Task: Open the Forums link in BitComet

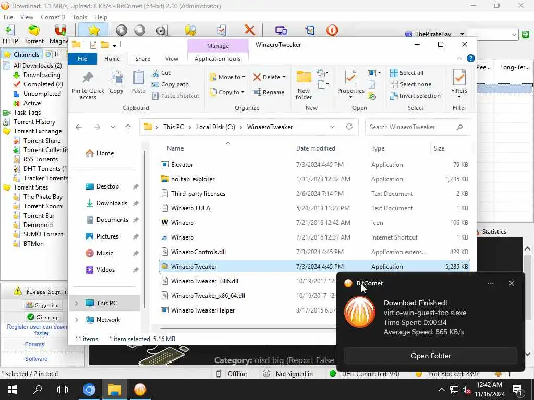Action: [34, 344]
